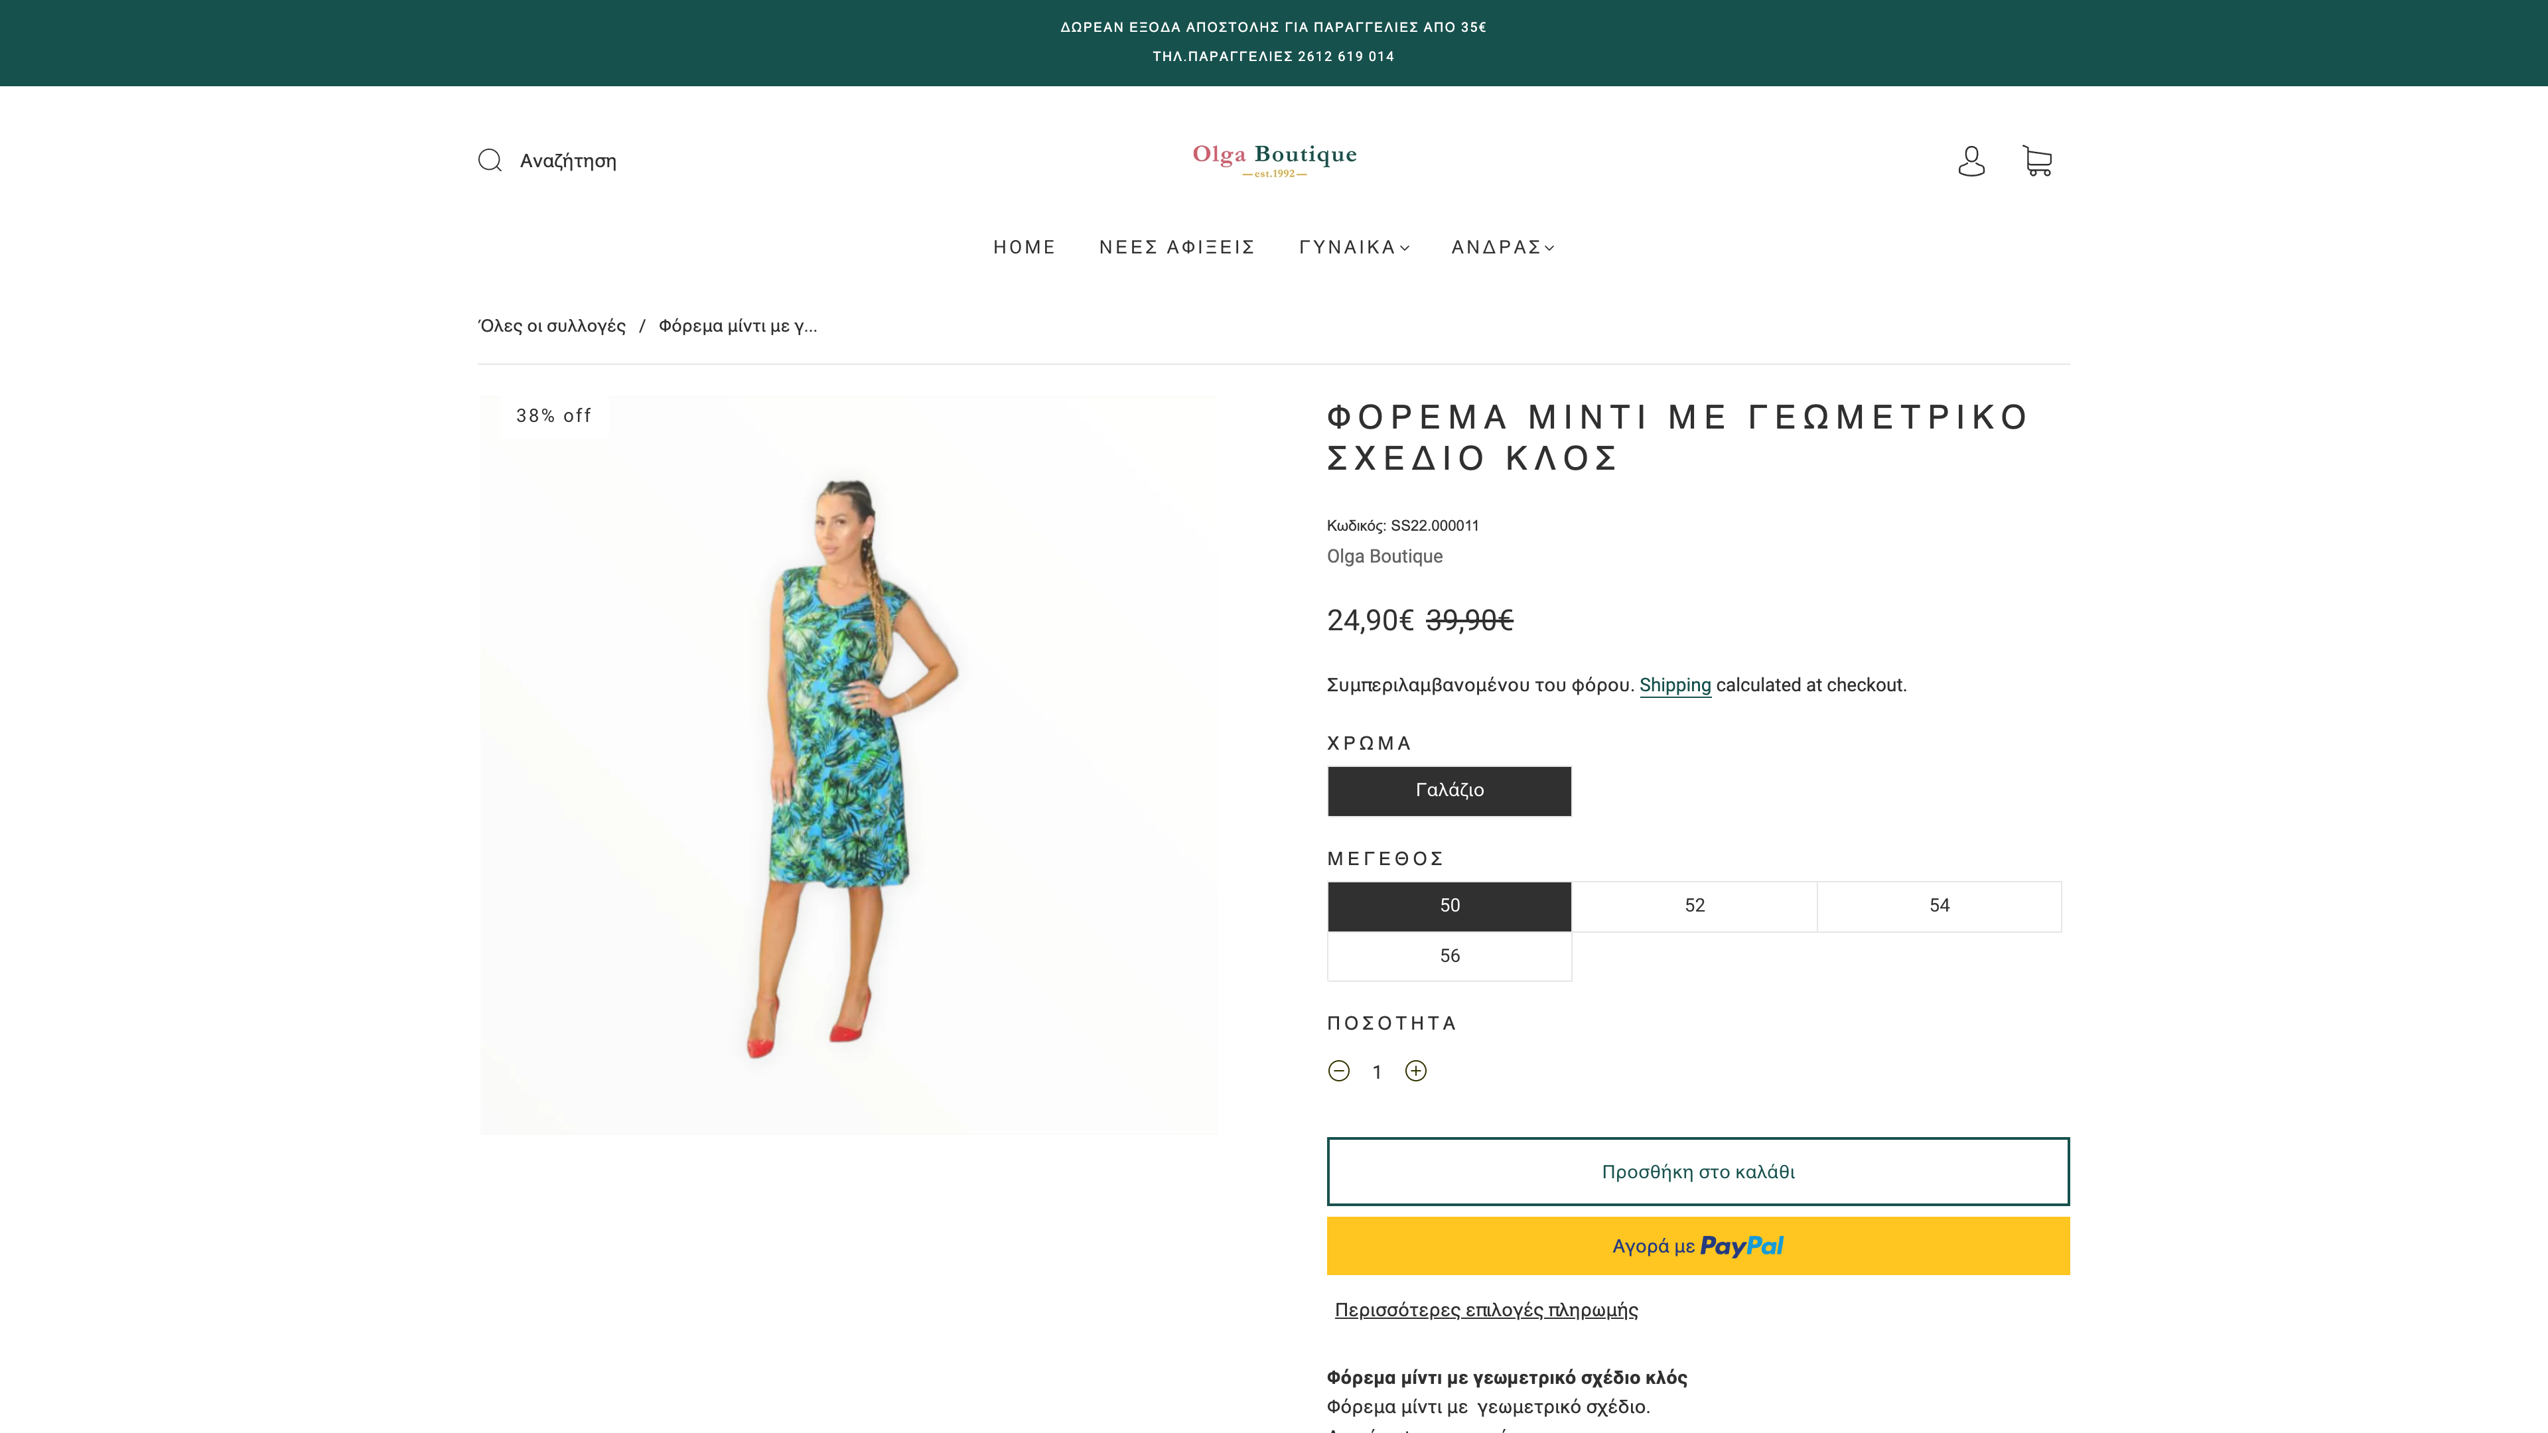Increase quantity with the plus icon
Image resolution: width=2548 pixels, height=1433 pixels.
click(x=1415, y=1071)
